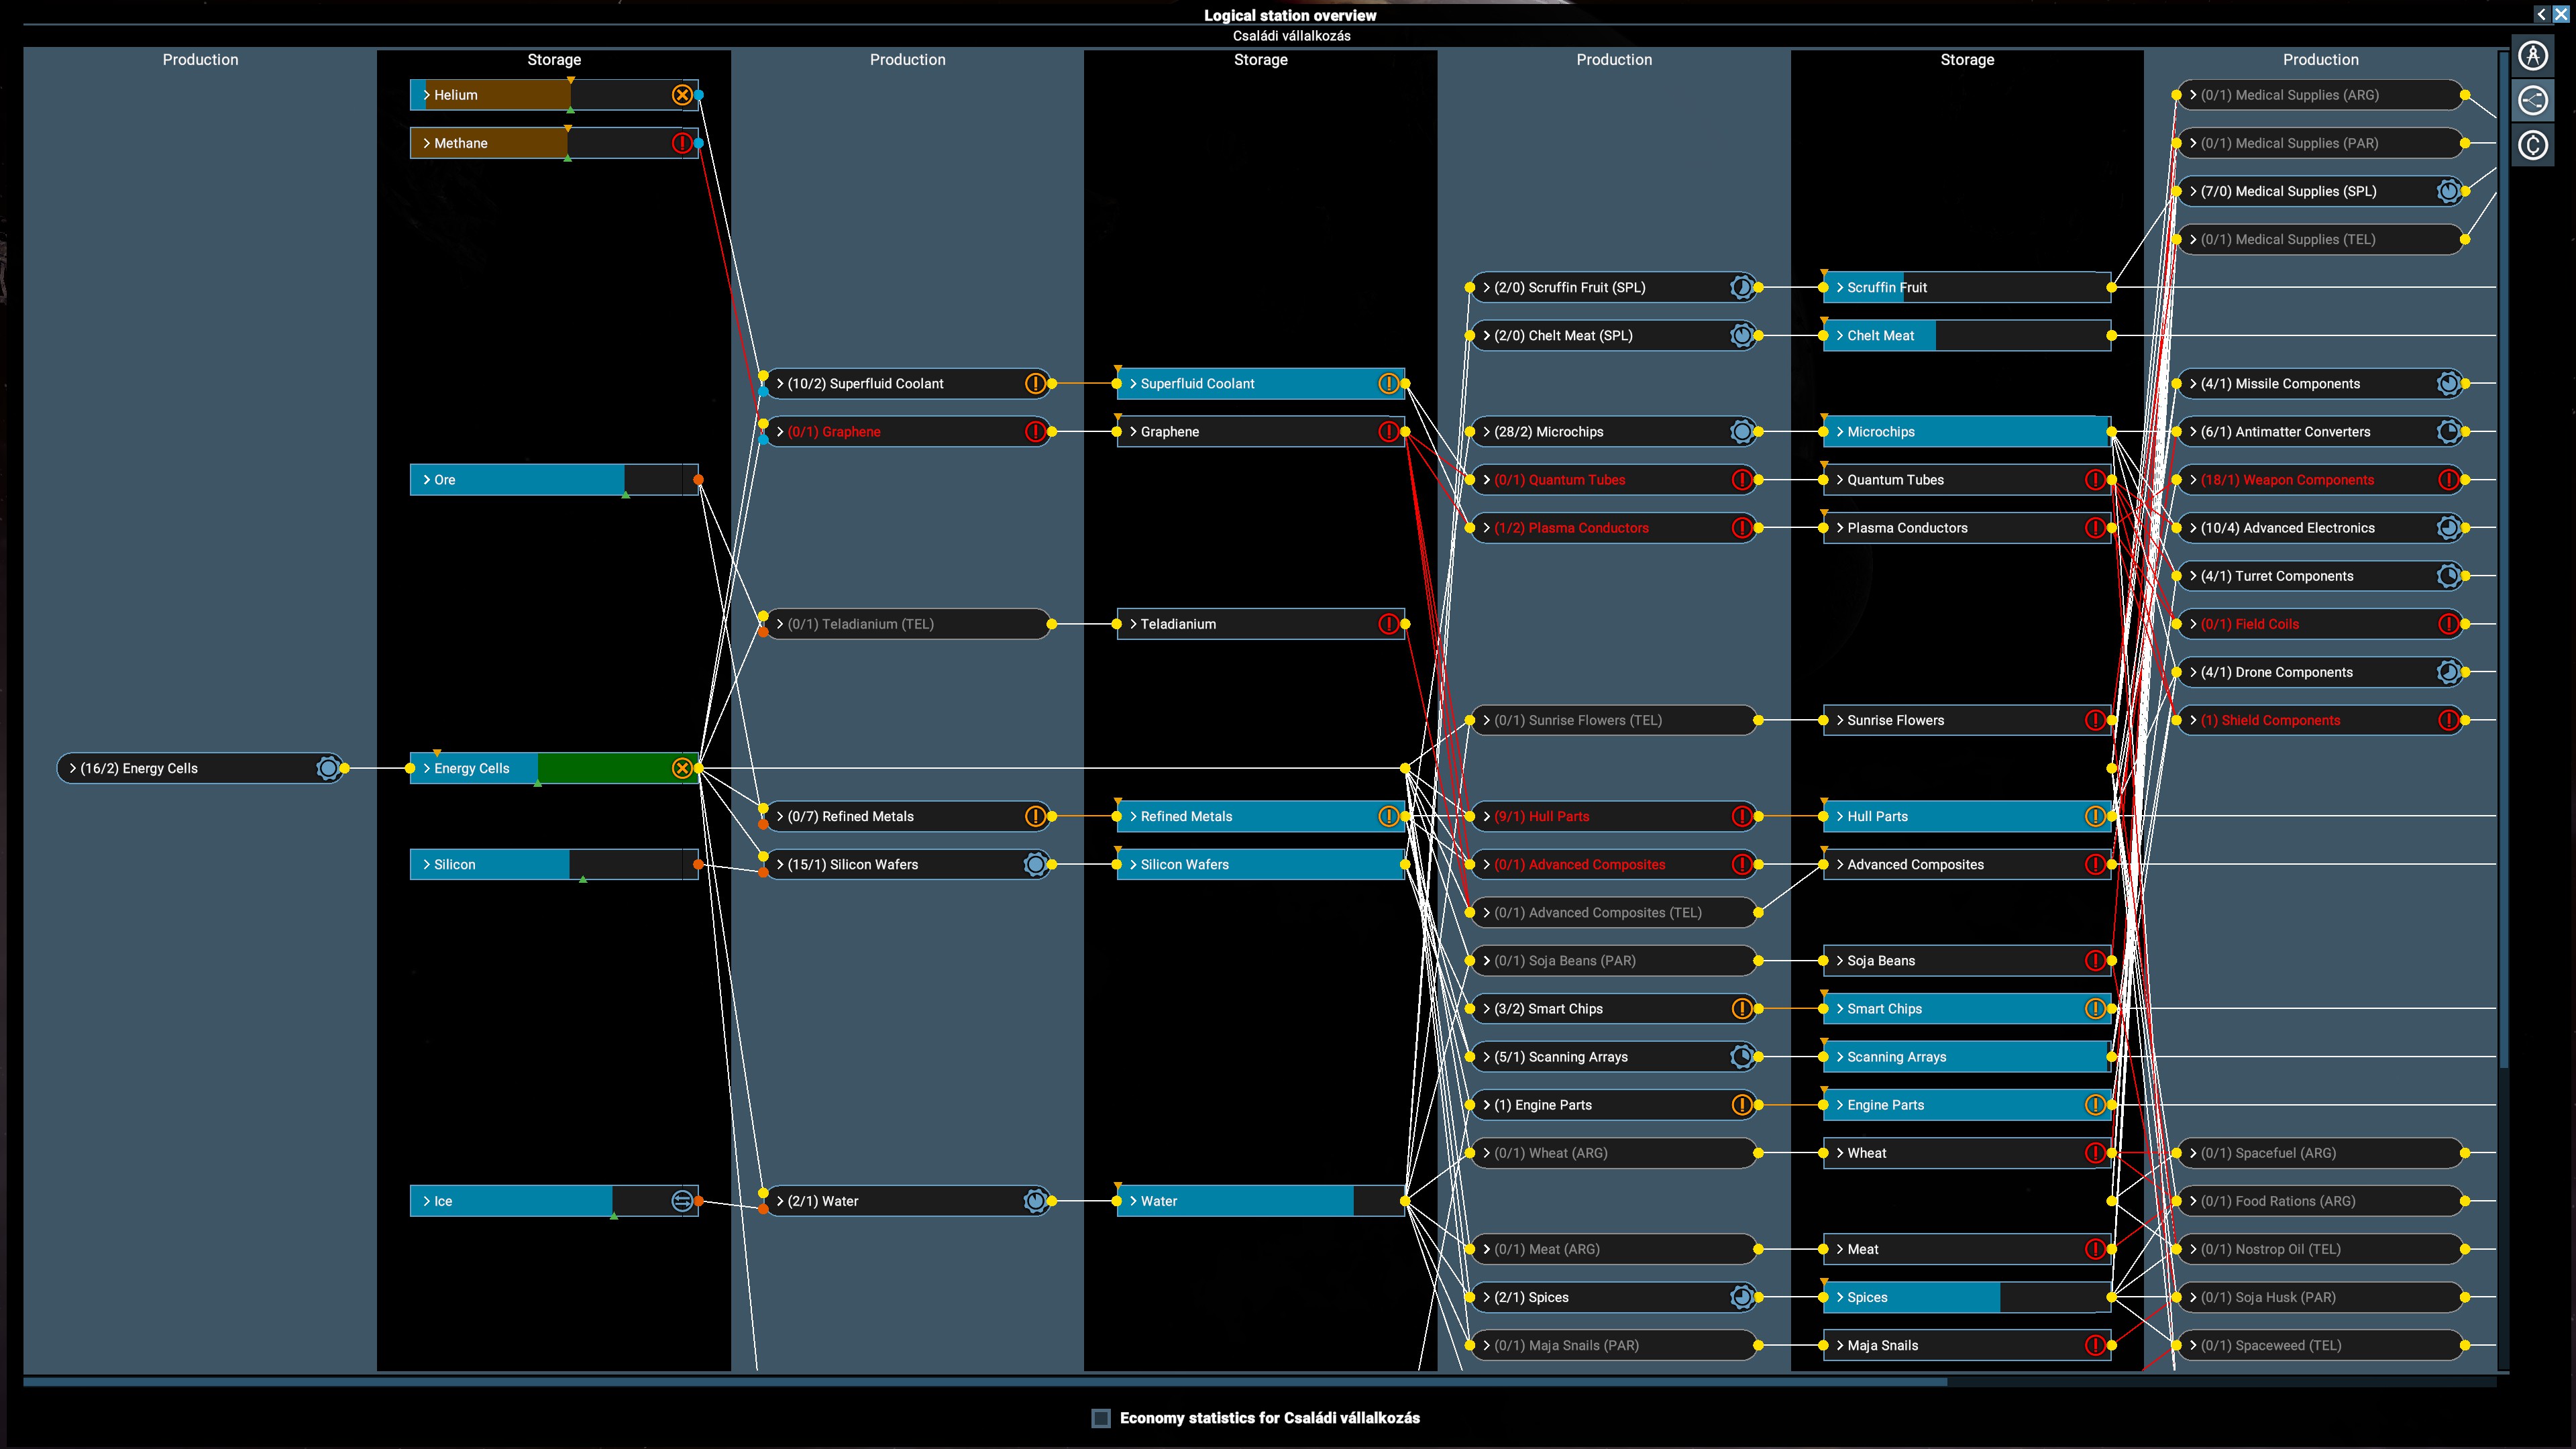Viewport: 2576px width, 1449px height.
Task: Open the (7/0) Medical Supplies (SPL) module
Action: [x=2320, y=191]
